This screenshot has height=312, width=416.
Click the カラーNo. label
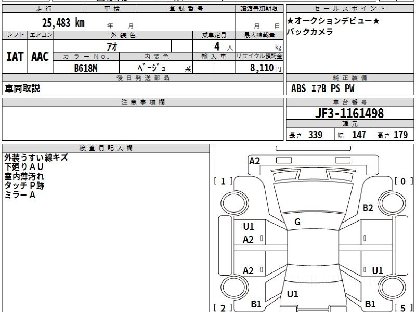click(x=86, y=57)
